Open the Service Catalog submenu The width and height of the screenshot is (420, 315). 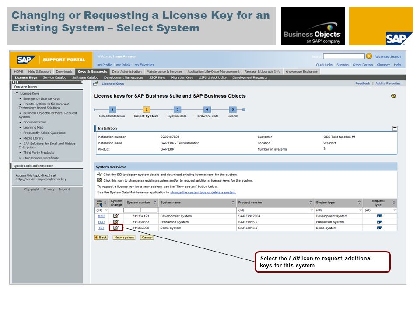tap(55, 77)
